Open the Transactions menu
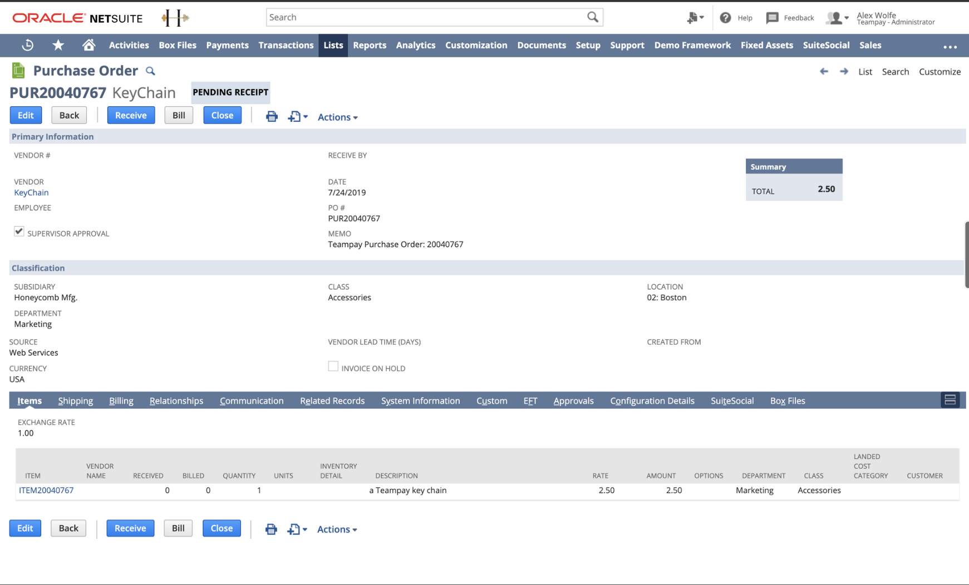This screenshot has width=969, height=585. pyautogui.click(x=286, y=45)
